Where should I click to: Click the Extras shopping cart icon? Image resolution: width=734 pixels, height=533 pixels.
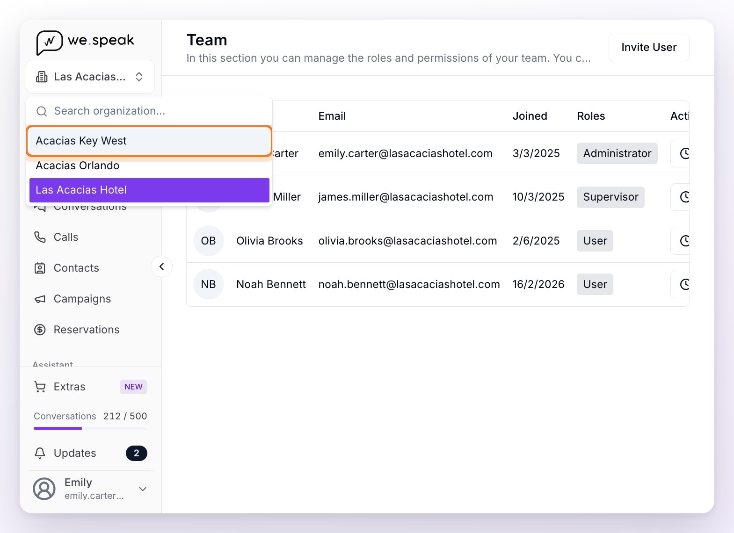[40, 387]
